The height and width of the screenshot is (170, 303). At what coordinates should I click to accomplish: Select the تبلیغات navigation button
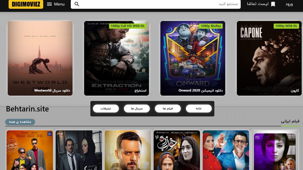pyautogui.click(x=106, y=109)
